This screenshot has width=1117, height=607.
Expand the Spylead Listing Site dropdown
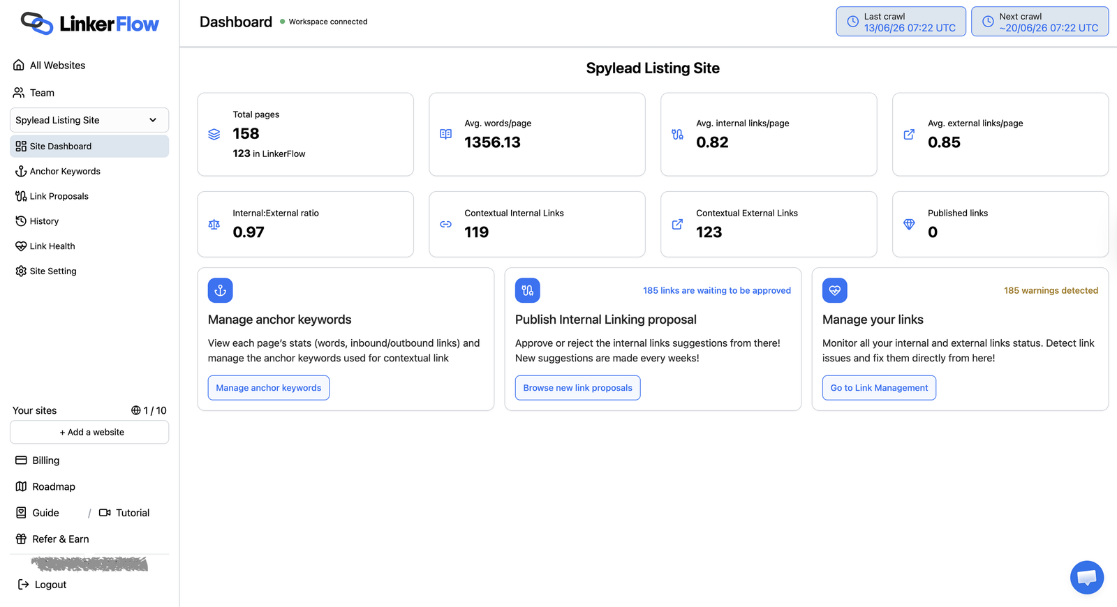click(x=89, y=120)
